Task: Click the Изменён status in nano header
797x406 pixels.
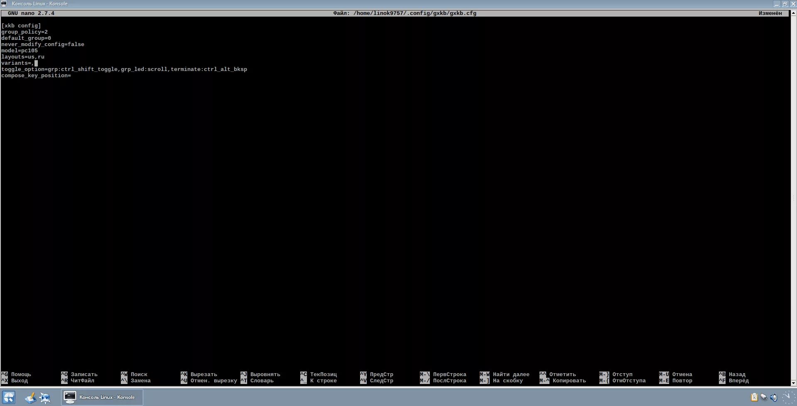Action: tap(770, 13)
